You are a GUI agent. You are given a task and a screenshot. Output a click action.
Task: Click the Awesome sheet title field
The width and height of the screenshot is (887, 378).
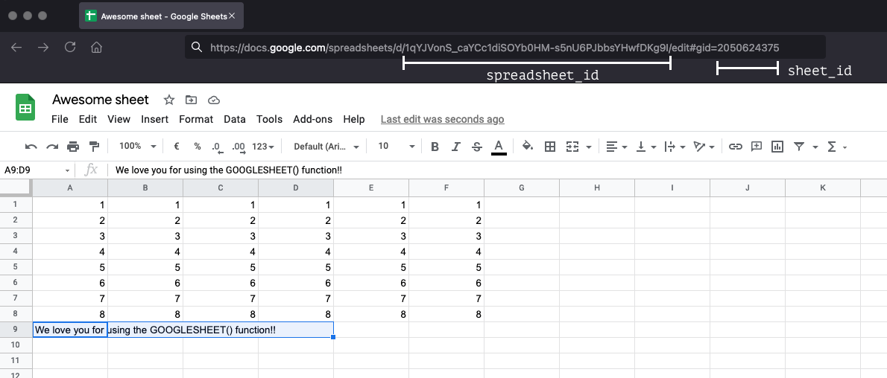[x=100, y=100]
